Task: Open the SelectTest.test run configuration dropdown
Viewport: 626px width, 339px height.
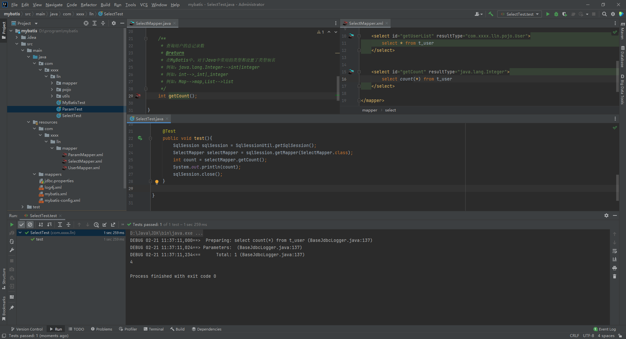Action: [x=520, y=14]
